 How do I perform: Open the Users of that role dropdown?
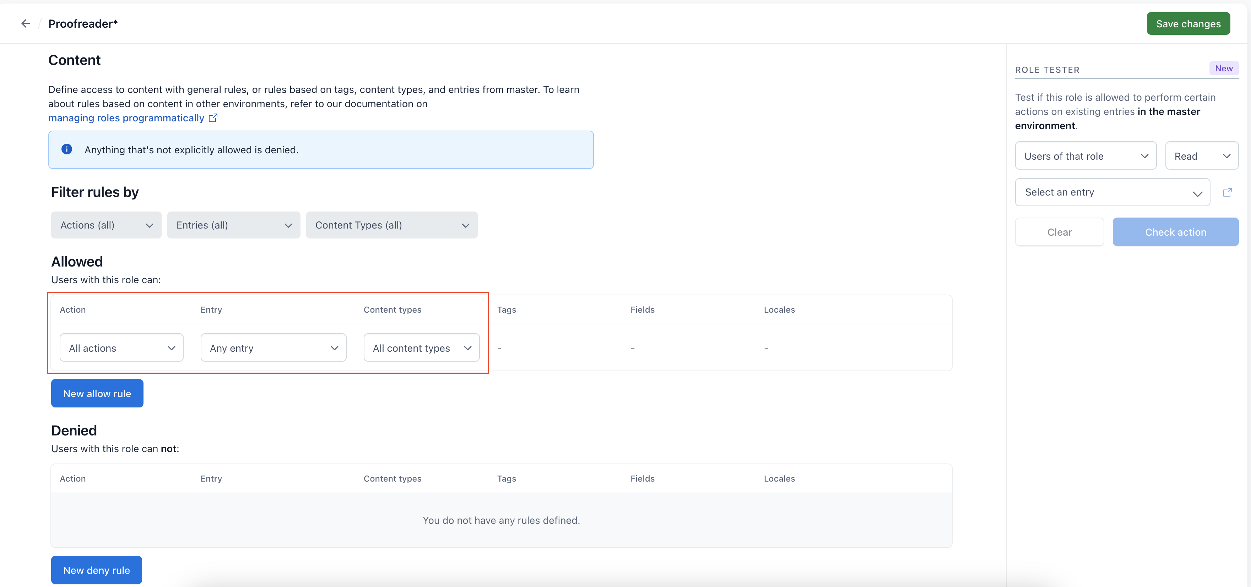pyautogui.click(x=1085, y=156)
